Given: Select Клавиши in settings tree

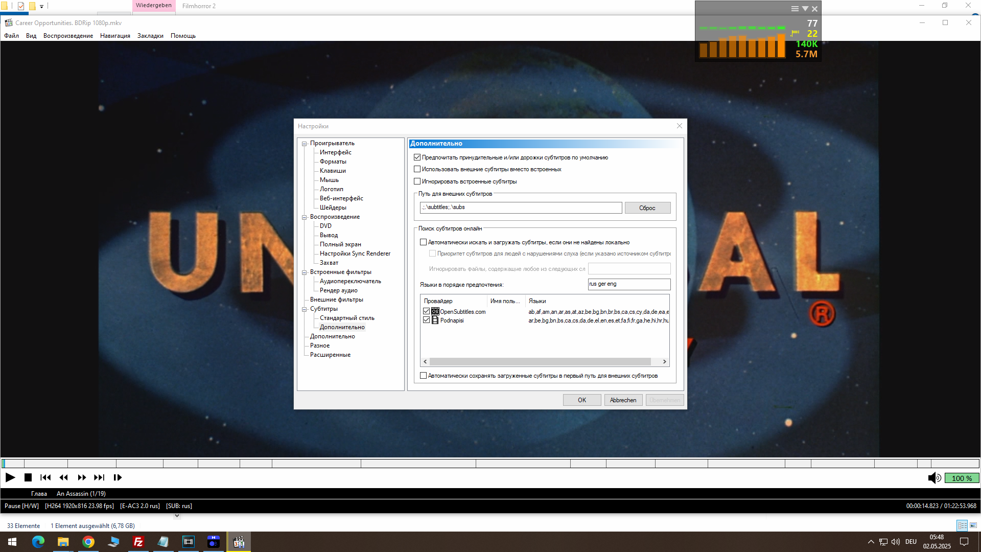Looking at the screenshot, I should tap(333, 171).
